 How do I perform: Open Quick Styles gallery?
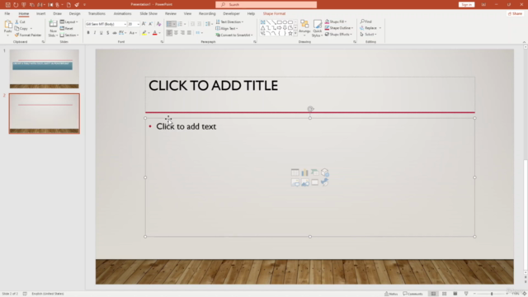click(317, 28)
